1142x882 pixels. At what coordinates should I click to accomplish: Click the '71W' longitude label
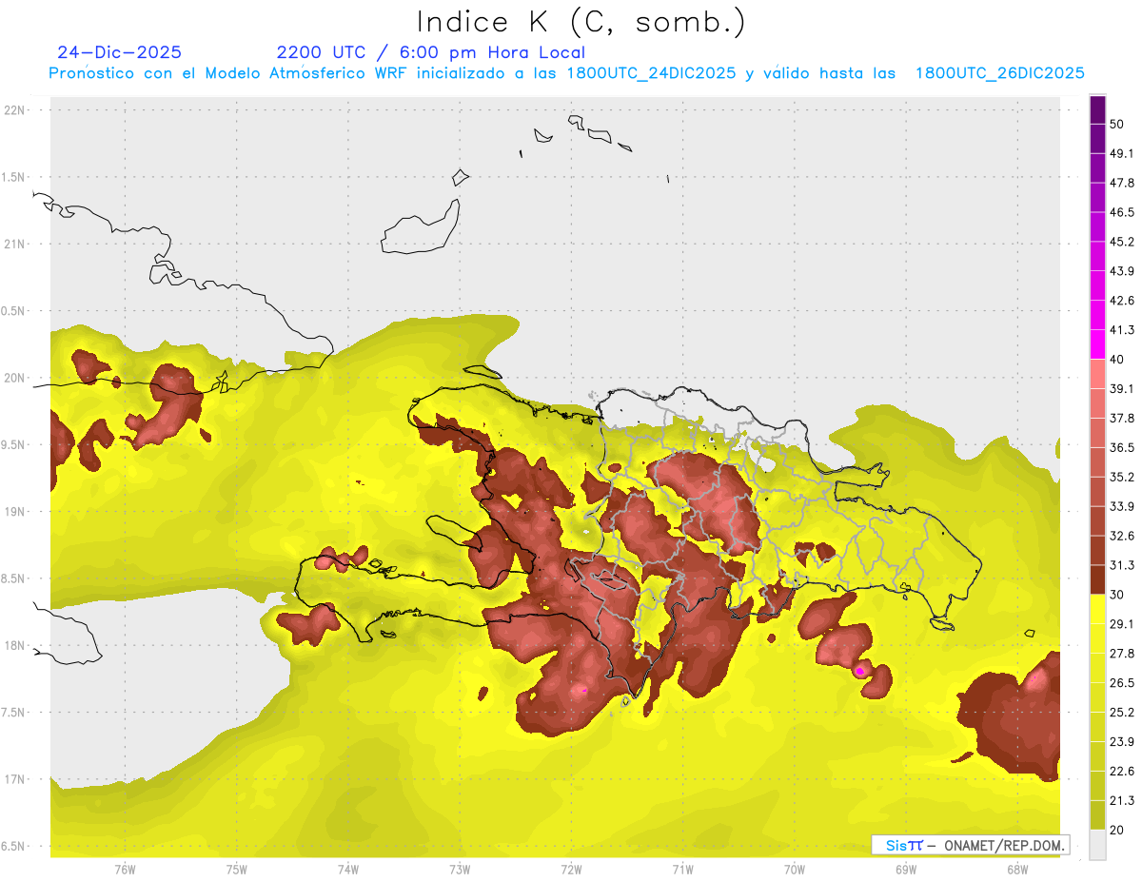click(x=682, y=870)
